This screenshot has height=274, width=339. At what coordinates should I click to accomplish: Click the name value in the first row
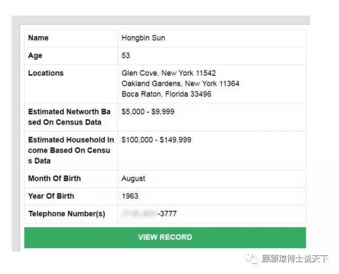(x=143, y=38)
